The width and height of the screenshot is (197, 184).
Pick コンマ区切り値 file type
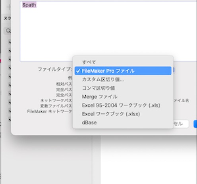123,88
